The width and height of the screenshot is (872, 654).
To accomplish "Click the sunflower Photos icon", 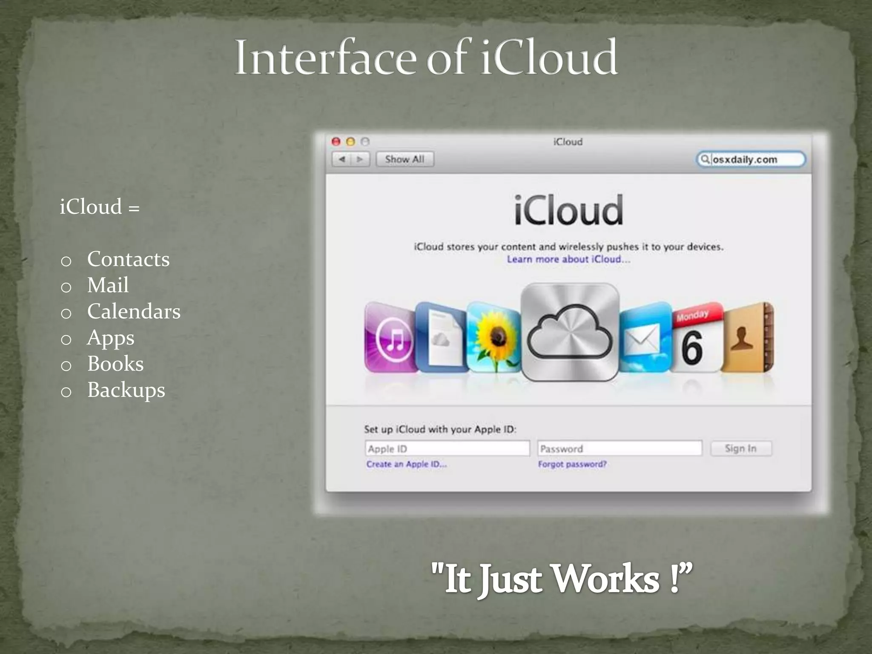I will pyautogui.click(x=494, y=337).
